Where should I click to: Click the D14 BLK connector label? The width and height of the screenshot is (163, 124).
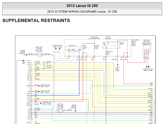(x=104, y=59)
